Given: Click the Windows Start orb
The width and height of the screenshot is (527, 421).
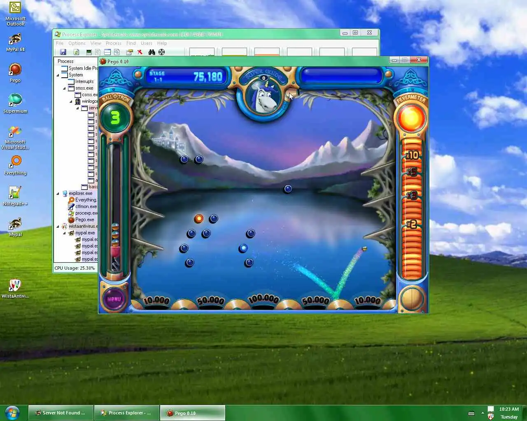Looking at the screenshot, I should point(12,412).
